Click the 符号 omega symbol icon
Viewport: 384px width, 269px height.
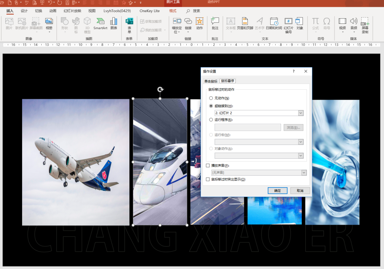[327, 22]
